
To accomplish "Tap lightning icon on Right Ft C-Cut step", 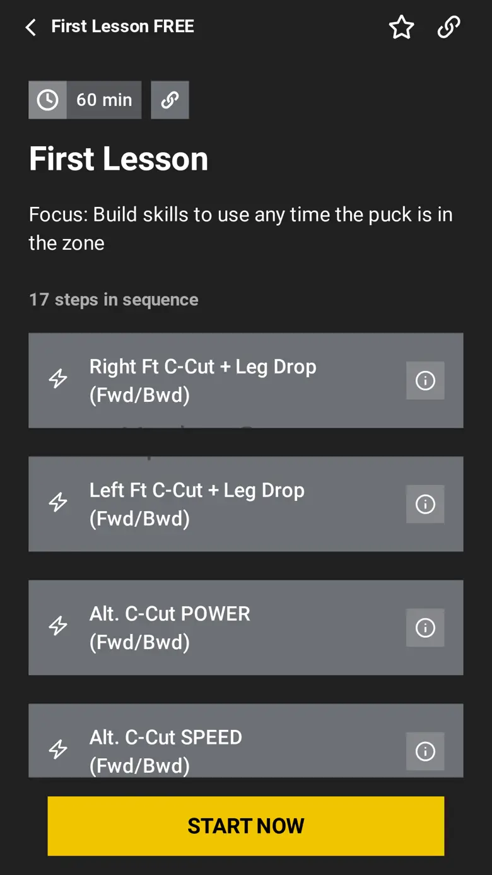I will click(x=58, y=379).
